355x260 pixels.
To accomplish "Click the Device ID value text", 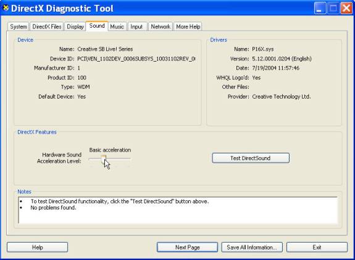I will [136, 59].
